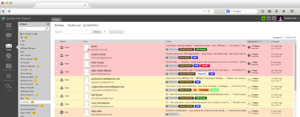
Task: Click the red URGENT tag
Action: click(x=205, y=66)
